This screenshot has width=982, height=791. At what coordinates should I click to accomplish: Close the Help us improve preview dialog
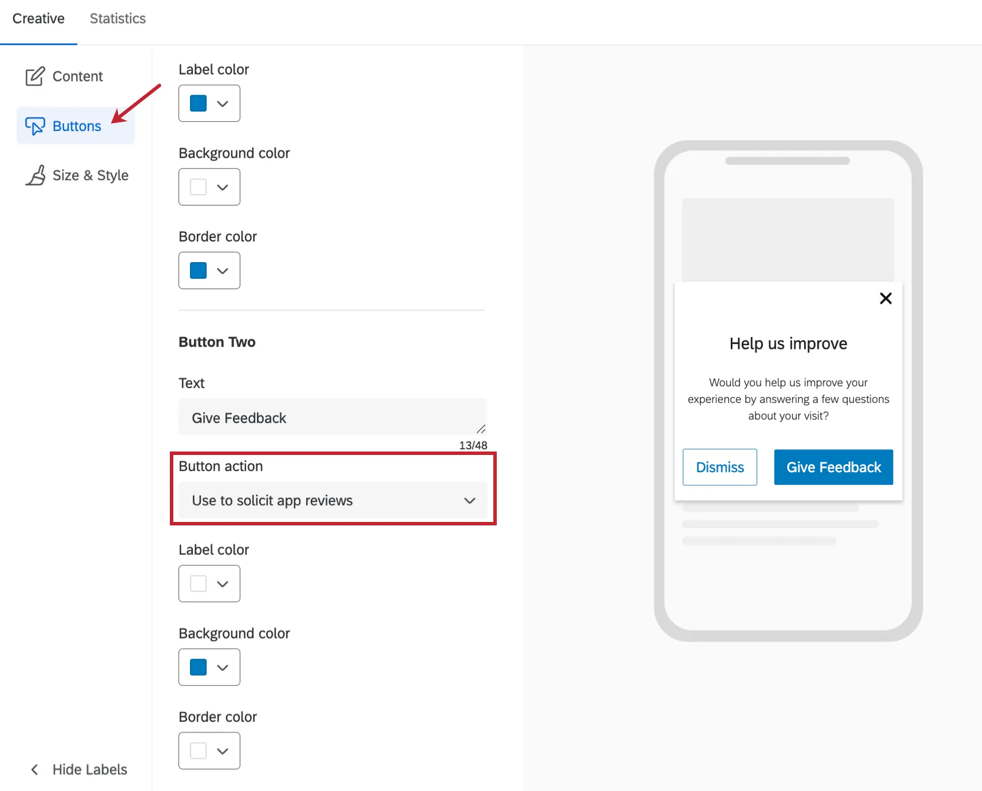[886, 298]
